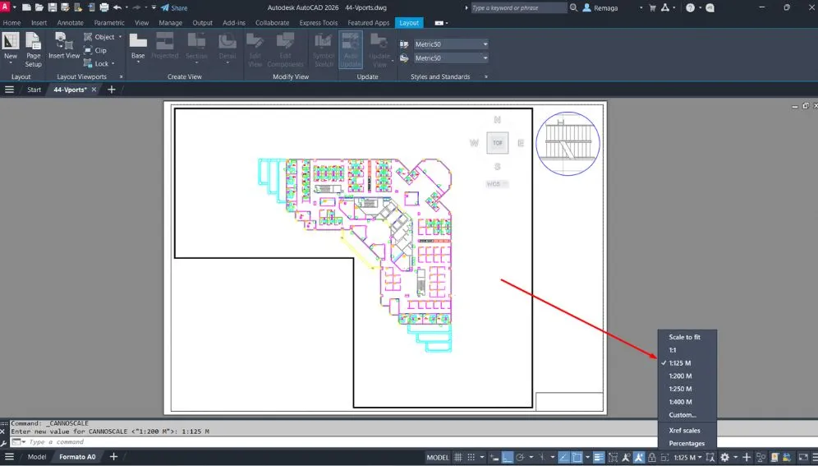818x466 pixels.
Task: Toggle annotation visibility icon
Action: 625,457
